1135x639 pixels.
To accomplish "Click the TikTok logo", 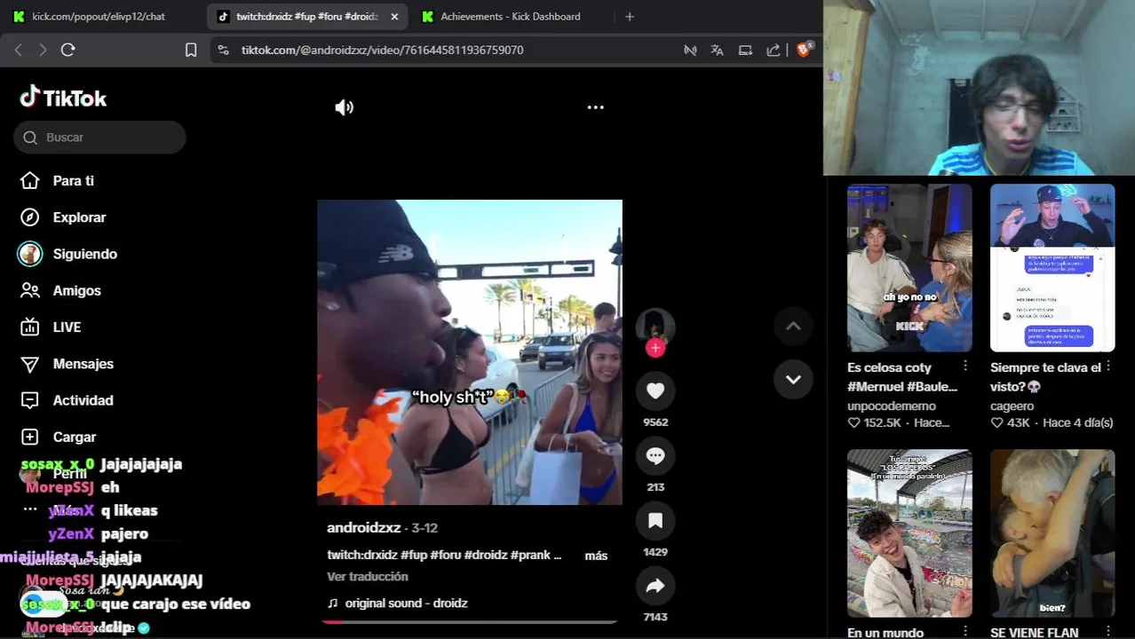I will point(63,98).
